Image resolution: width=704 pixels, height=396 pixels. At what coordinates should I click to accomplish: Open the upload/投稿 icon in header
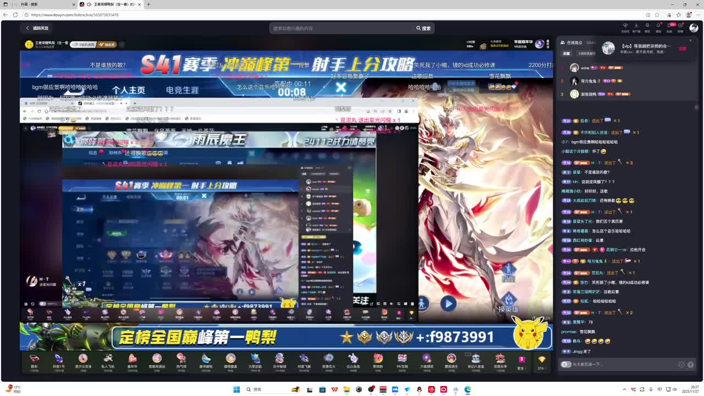click(x=681, y=25)
